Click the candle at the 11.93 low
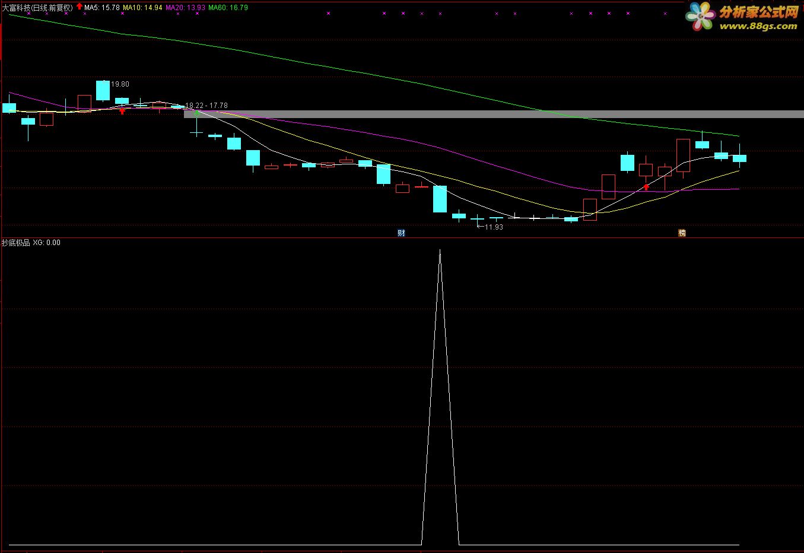This screenshot has width=804, height=553. [478, 220]
